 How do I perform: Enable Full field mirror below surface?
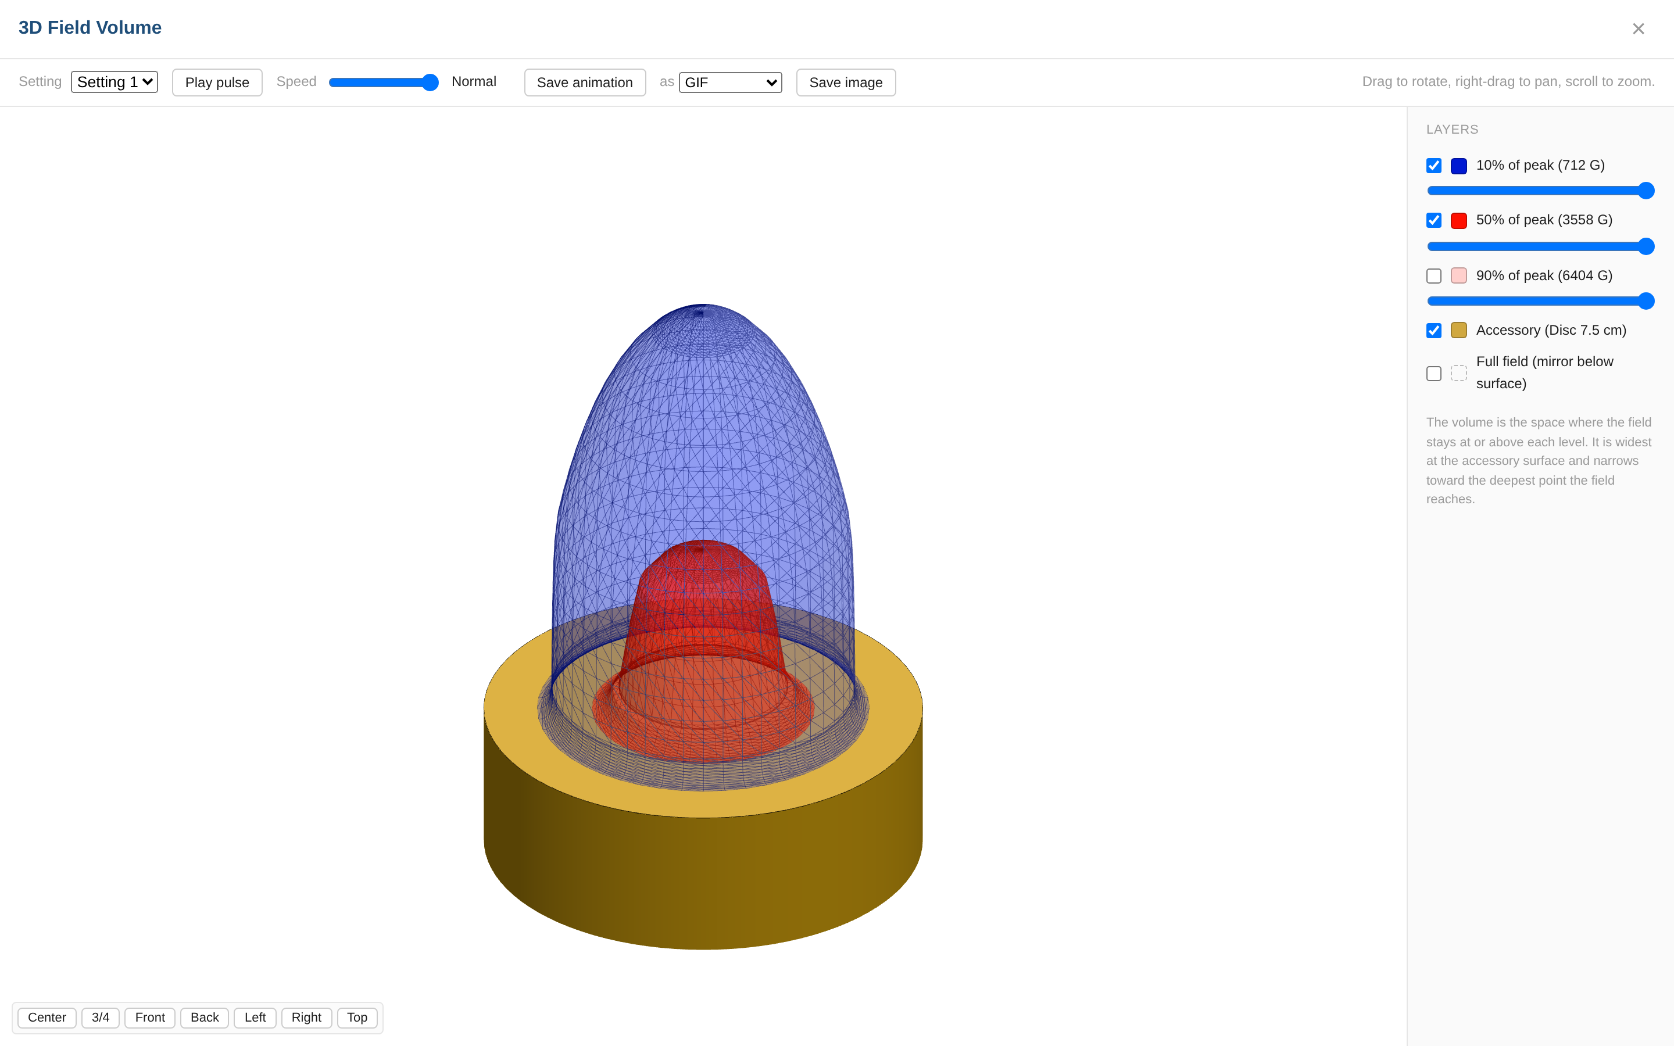pos(1434,374)
